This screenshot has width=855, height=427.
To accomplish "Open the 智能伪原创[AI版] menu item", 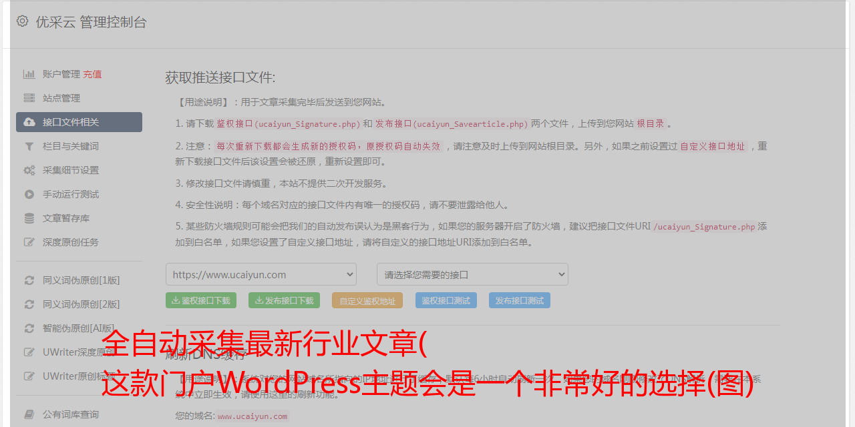I will click(x=79, y=328).
